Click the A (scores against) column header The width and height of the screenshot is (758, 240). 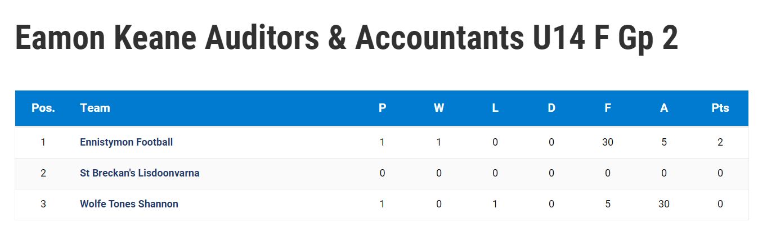point(664,108)
